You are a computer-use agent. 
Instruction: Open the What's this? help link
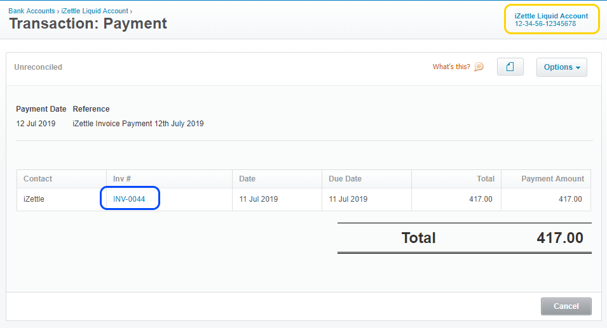click(x=451, y=67)
